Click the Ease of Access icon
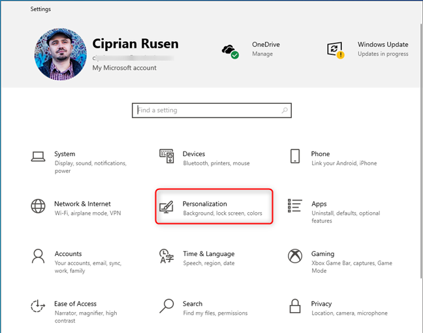Screen dimensions: 423x333 pos(38,306)
